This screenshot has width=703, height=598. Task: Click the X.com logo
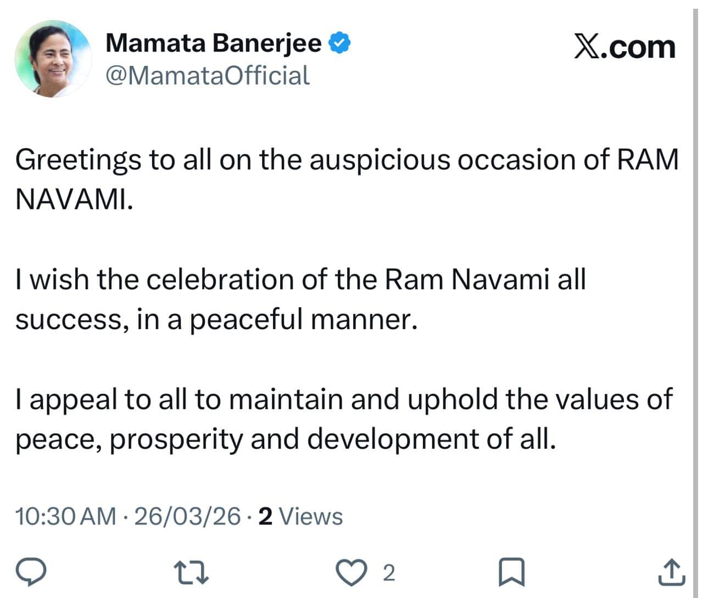point(624,47)
